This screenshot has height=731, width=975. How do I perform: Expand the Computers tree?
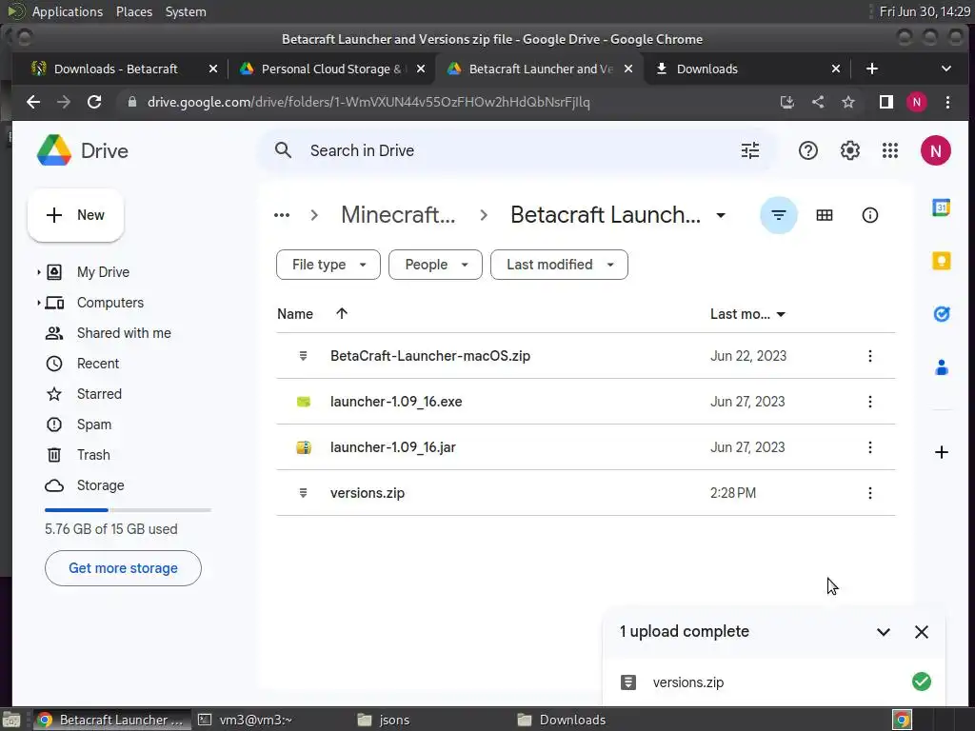pos(38,303)
